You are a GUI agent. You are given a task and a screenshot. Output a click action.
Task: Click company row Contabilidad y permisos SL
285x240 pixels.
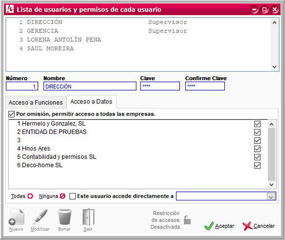click(138, 157)
